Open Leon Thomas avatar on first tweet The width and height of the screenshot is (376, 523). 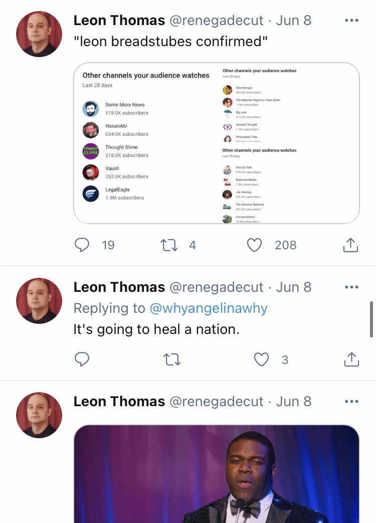[39, 34]
